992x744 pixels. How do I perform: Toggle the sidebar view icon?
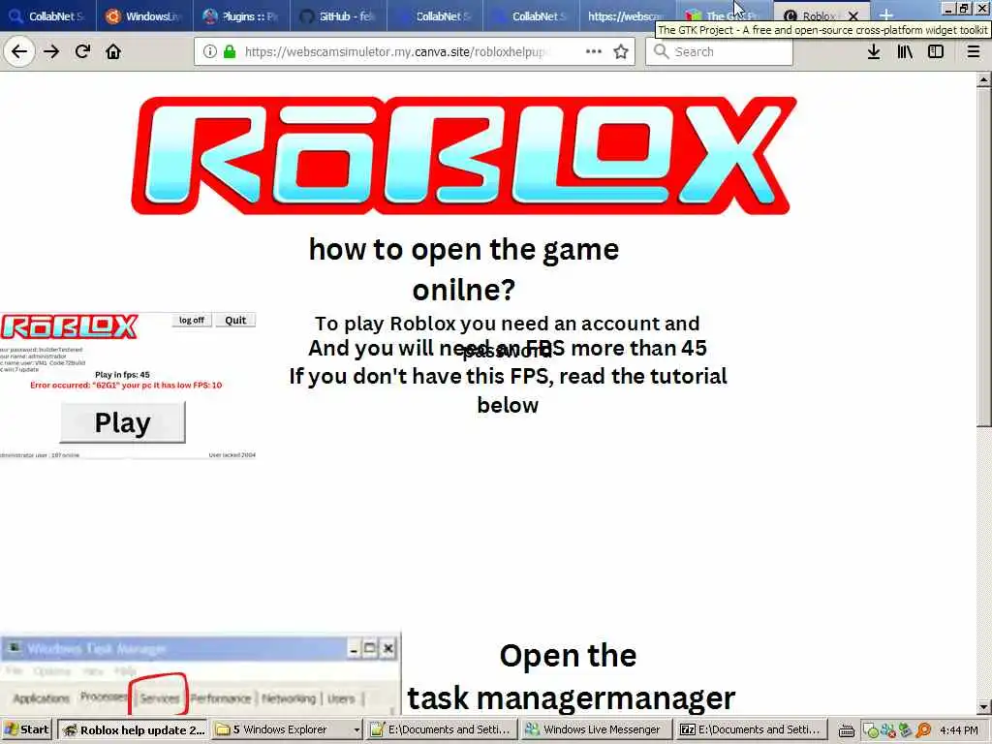936,51
